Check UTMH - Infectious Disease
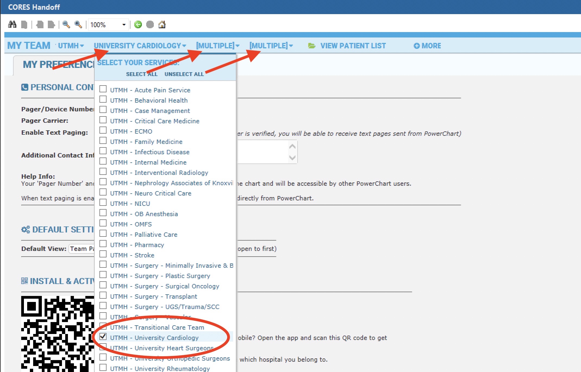Viewport: 581px width, 372px height. [103, 151]
